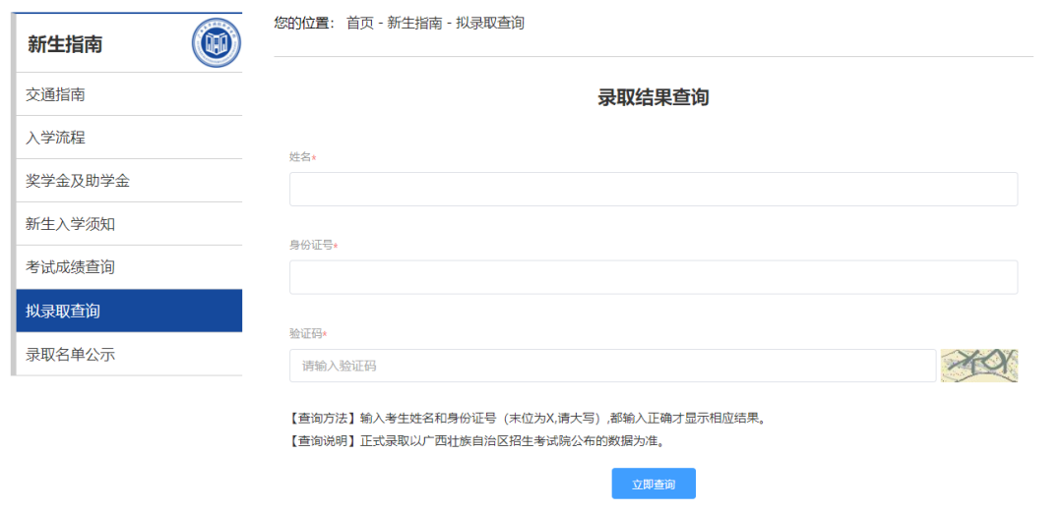Open 入学流程 sidebar item
The image size is (1063, 512).
pos(129,138)
